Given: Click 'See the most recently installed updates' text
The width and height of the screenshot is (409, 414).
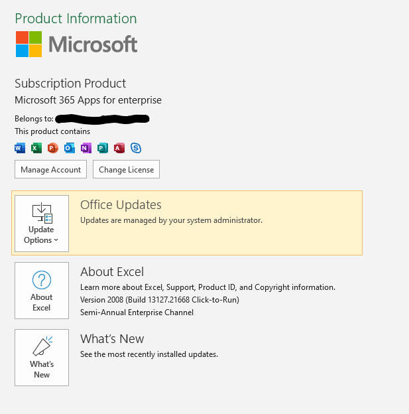Looking at the screenshot, I should click(149, 354).
